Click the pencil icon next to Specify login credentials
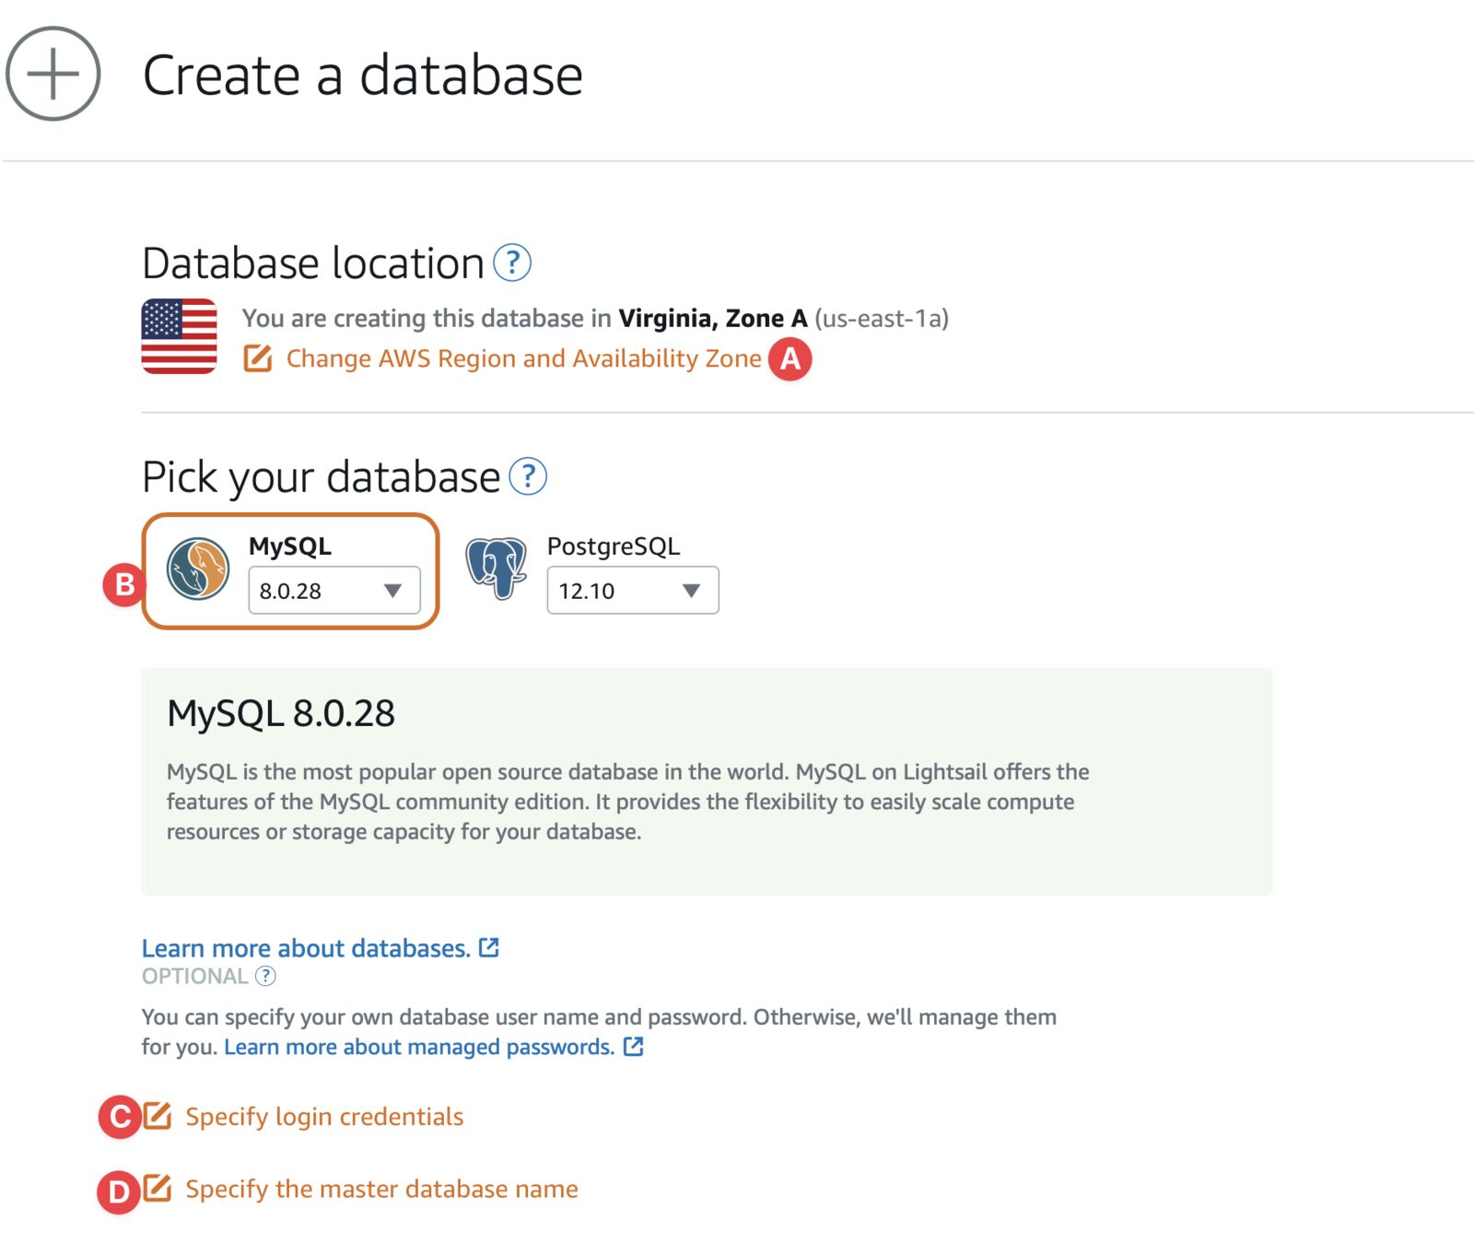Viewport: 1474px width, 1243px height. 158,1115
